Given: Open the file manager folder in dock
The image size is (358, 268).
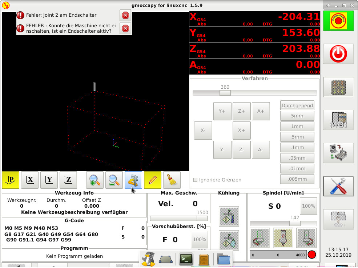Looking at the screenshot, I should (x=224, y=259).
